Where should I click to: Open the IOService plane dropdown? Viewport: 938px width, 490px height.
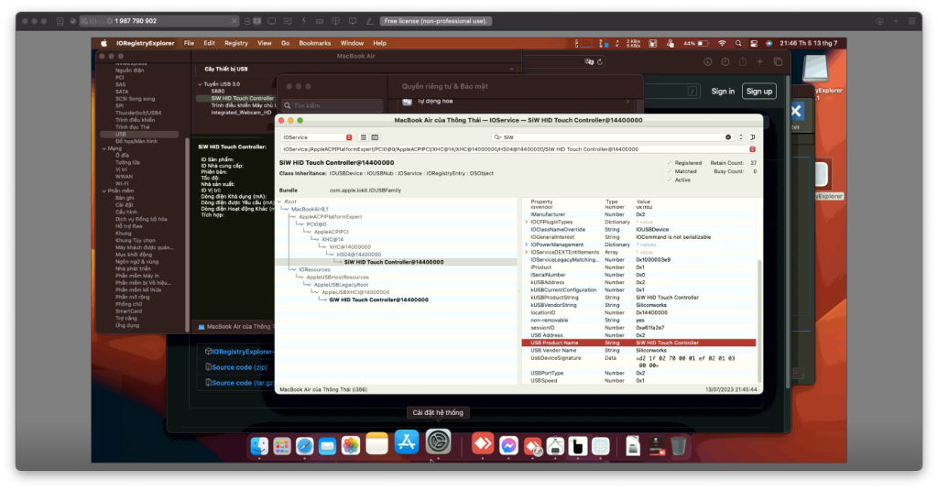tap(317, 137)
